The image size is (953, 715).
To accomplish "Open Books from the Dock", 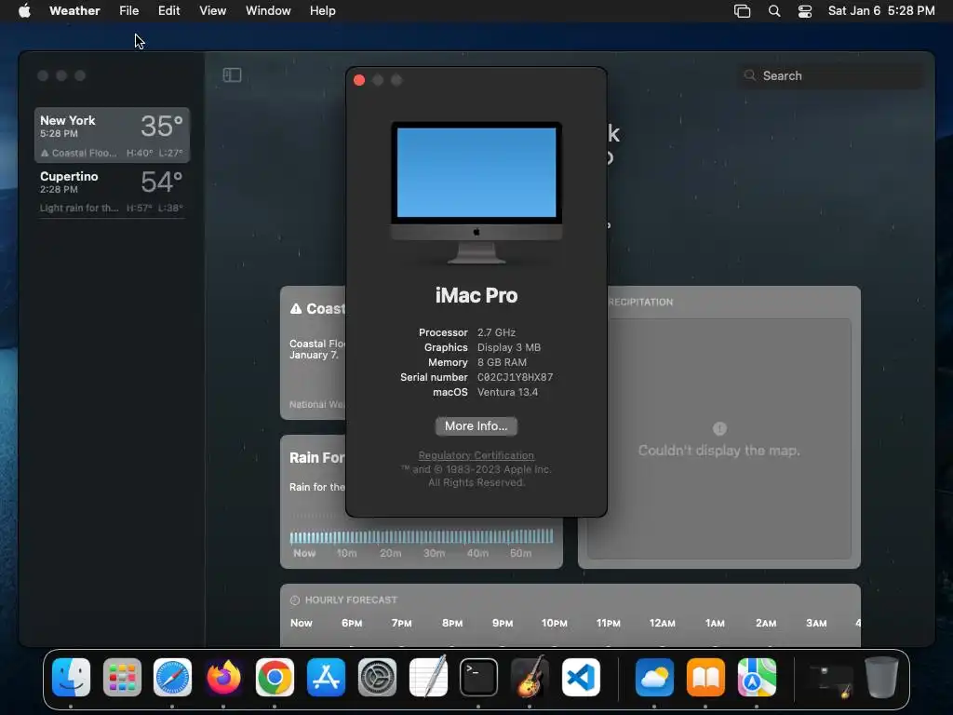I will coord(705,678).
